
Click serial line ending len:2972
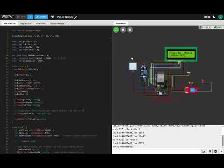click(x=128, y=143)
